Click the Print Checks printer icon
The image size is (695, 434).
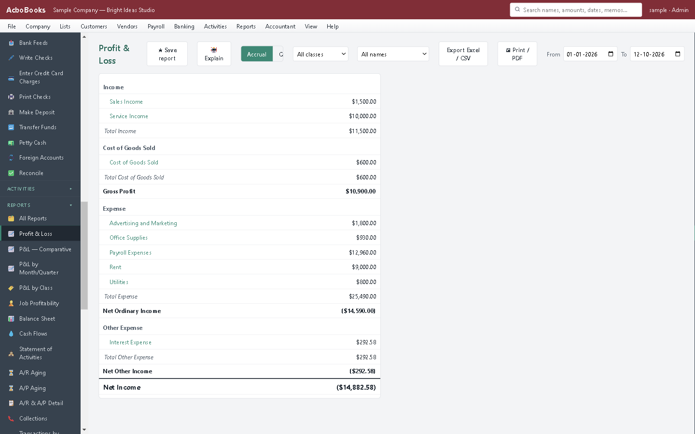11,97
